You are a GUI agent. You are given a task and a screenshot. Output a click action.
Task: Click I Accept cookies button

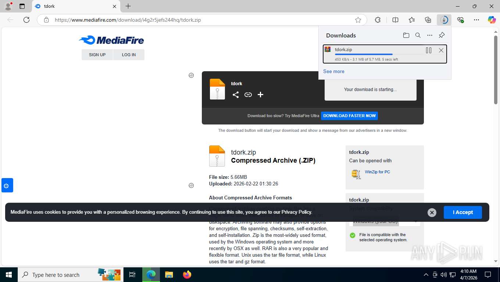click(x=463, y=212)
